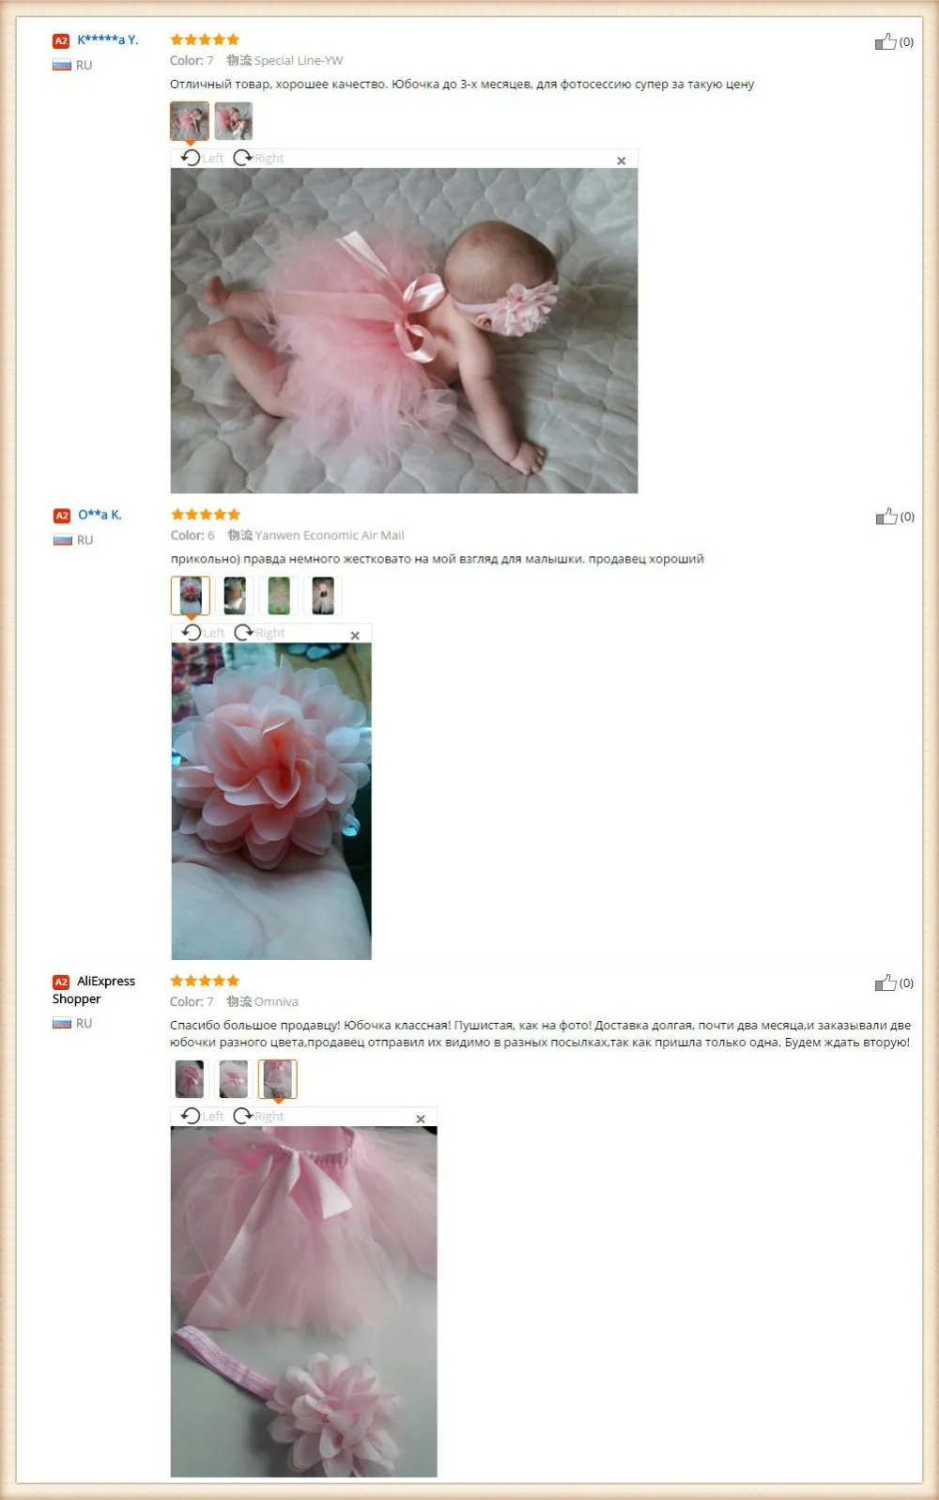Open fourth thumbnail in O**a K.'s review
The height and width of the screenshot is (1500, 939).
pos(323,595)
